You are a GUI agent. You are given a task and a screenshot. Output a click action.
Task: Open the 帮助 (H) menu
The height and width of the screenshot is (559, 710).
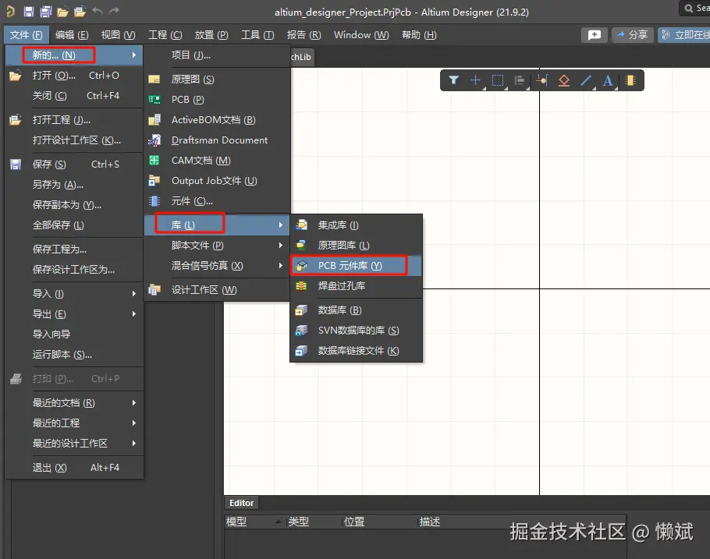pyautogui.click(x=419, y=35)
